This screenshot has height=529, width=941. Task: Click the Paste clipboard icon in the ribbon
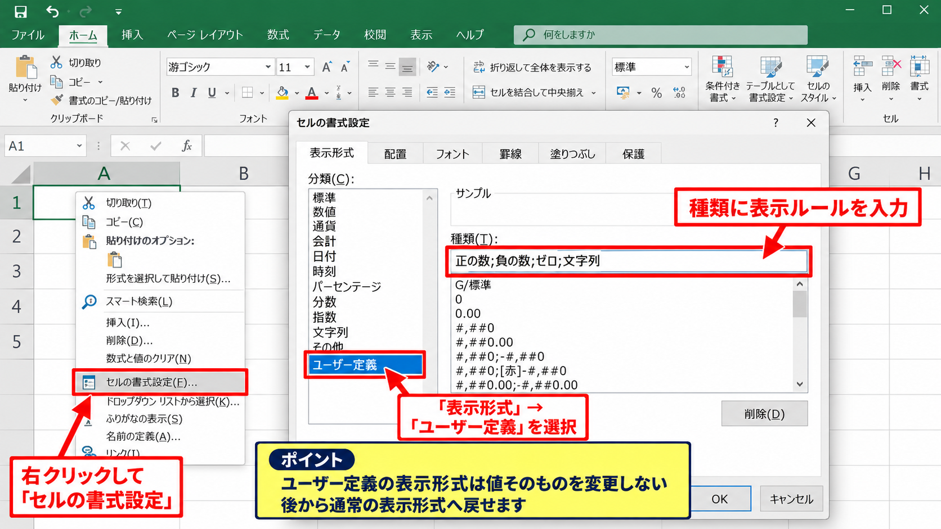tap(25, 67)
